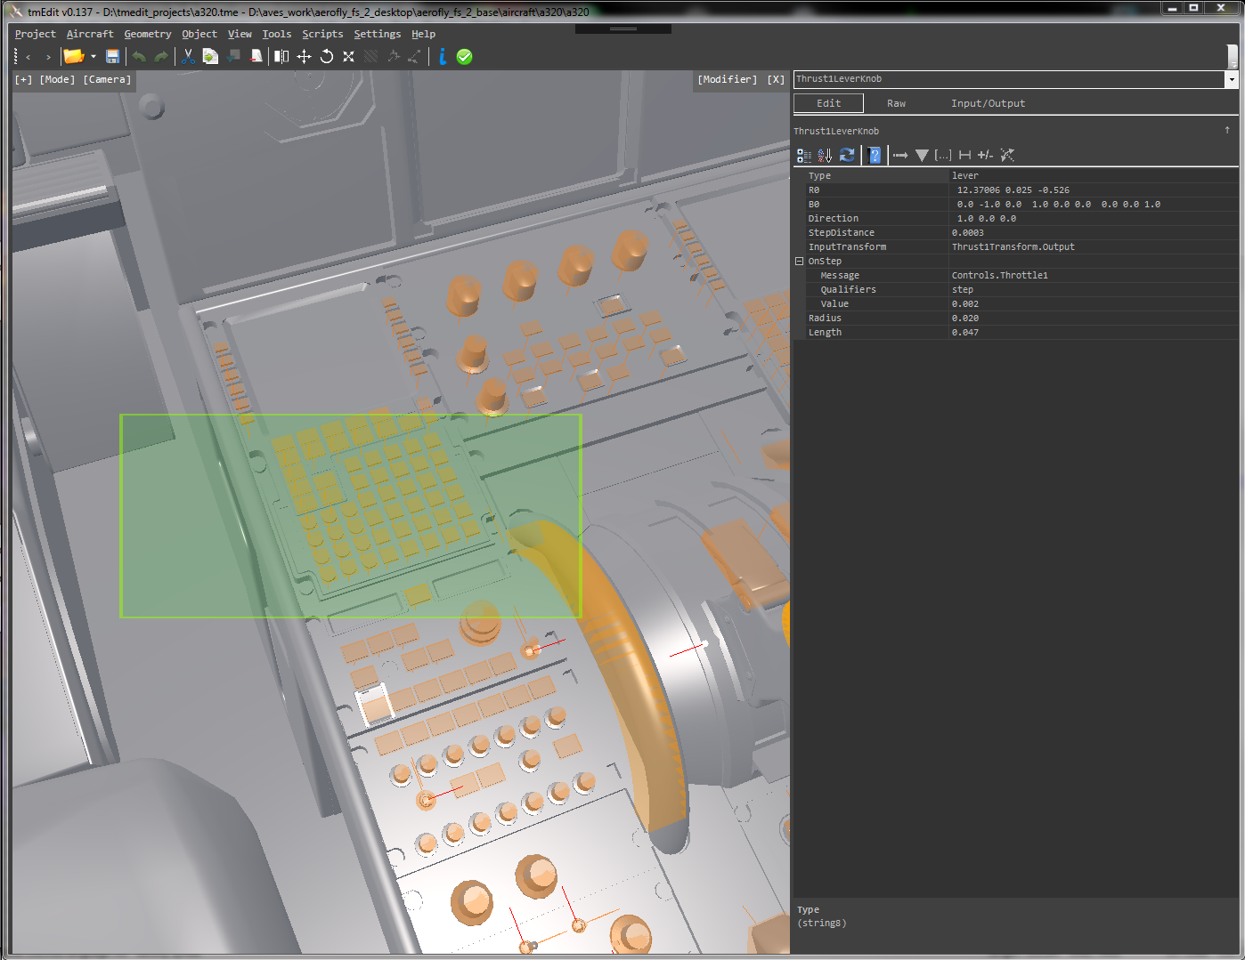The image size is (1245, 960).
Task: Open the Geometry menu
Action: (x=147, y=34)
